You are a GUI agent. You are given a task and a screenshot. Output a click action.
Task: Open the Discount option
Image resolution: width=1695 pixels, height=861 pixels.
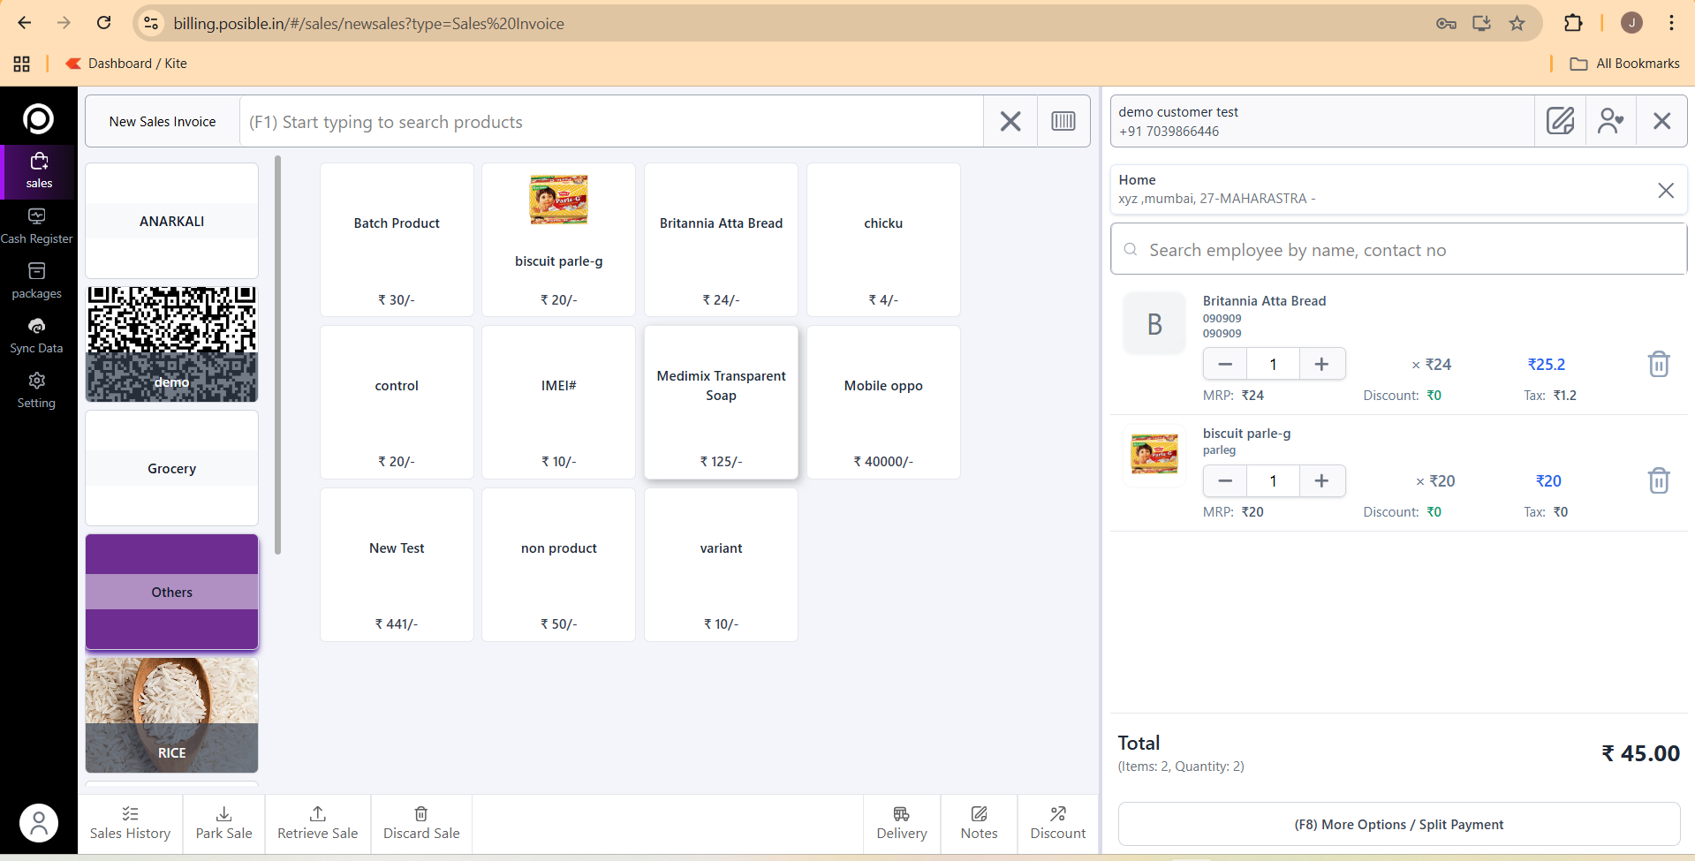(x=1057, y=823)
